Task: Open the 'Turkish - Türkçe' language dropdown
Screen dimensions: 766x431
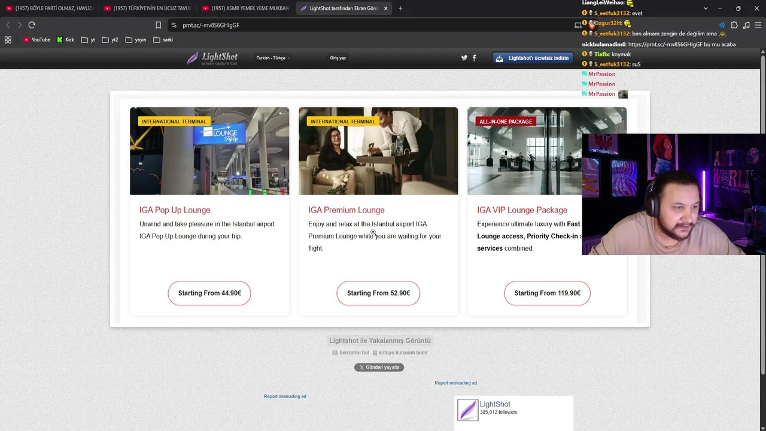Action: click(x=273, y=58)
